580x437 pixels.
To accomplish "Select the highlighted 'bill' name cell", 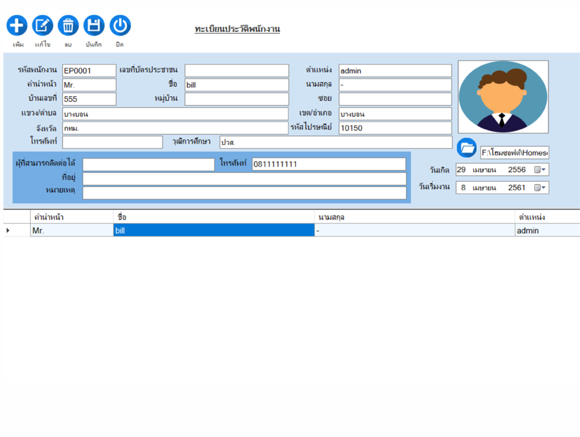I will tap(214, 231).
